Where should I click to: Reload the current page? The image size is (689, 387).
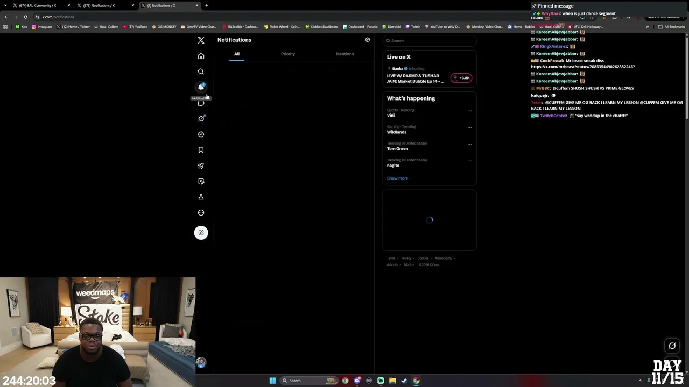pos(25,17)
